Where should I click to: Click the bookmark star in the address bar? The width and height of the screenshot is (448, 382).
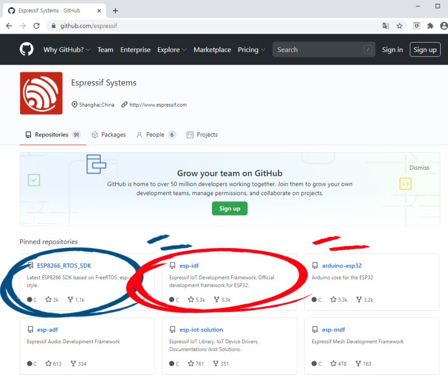[399, 25]
